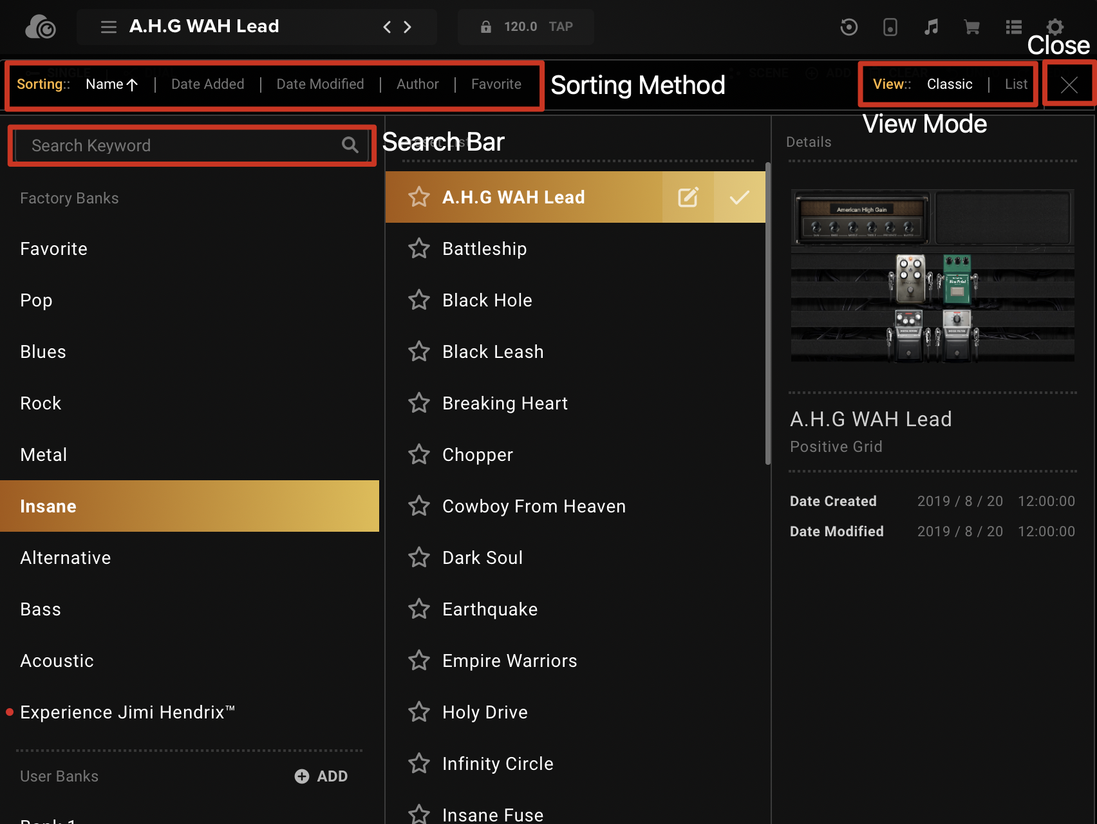
Task: Confirm A.H.G WAH Lead with checkmark
Action: pos(739,197)
